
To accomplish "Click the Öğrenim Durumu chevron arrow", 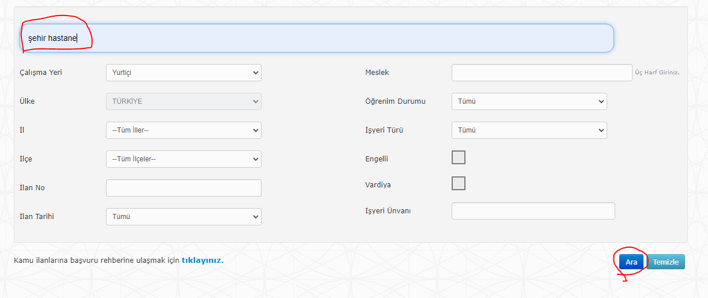I will click(x=601, y=101).
